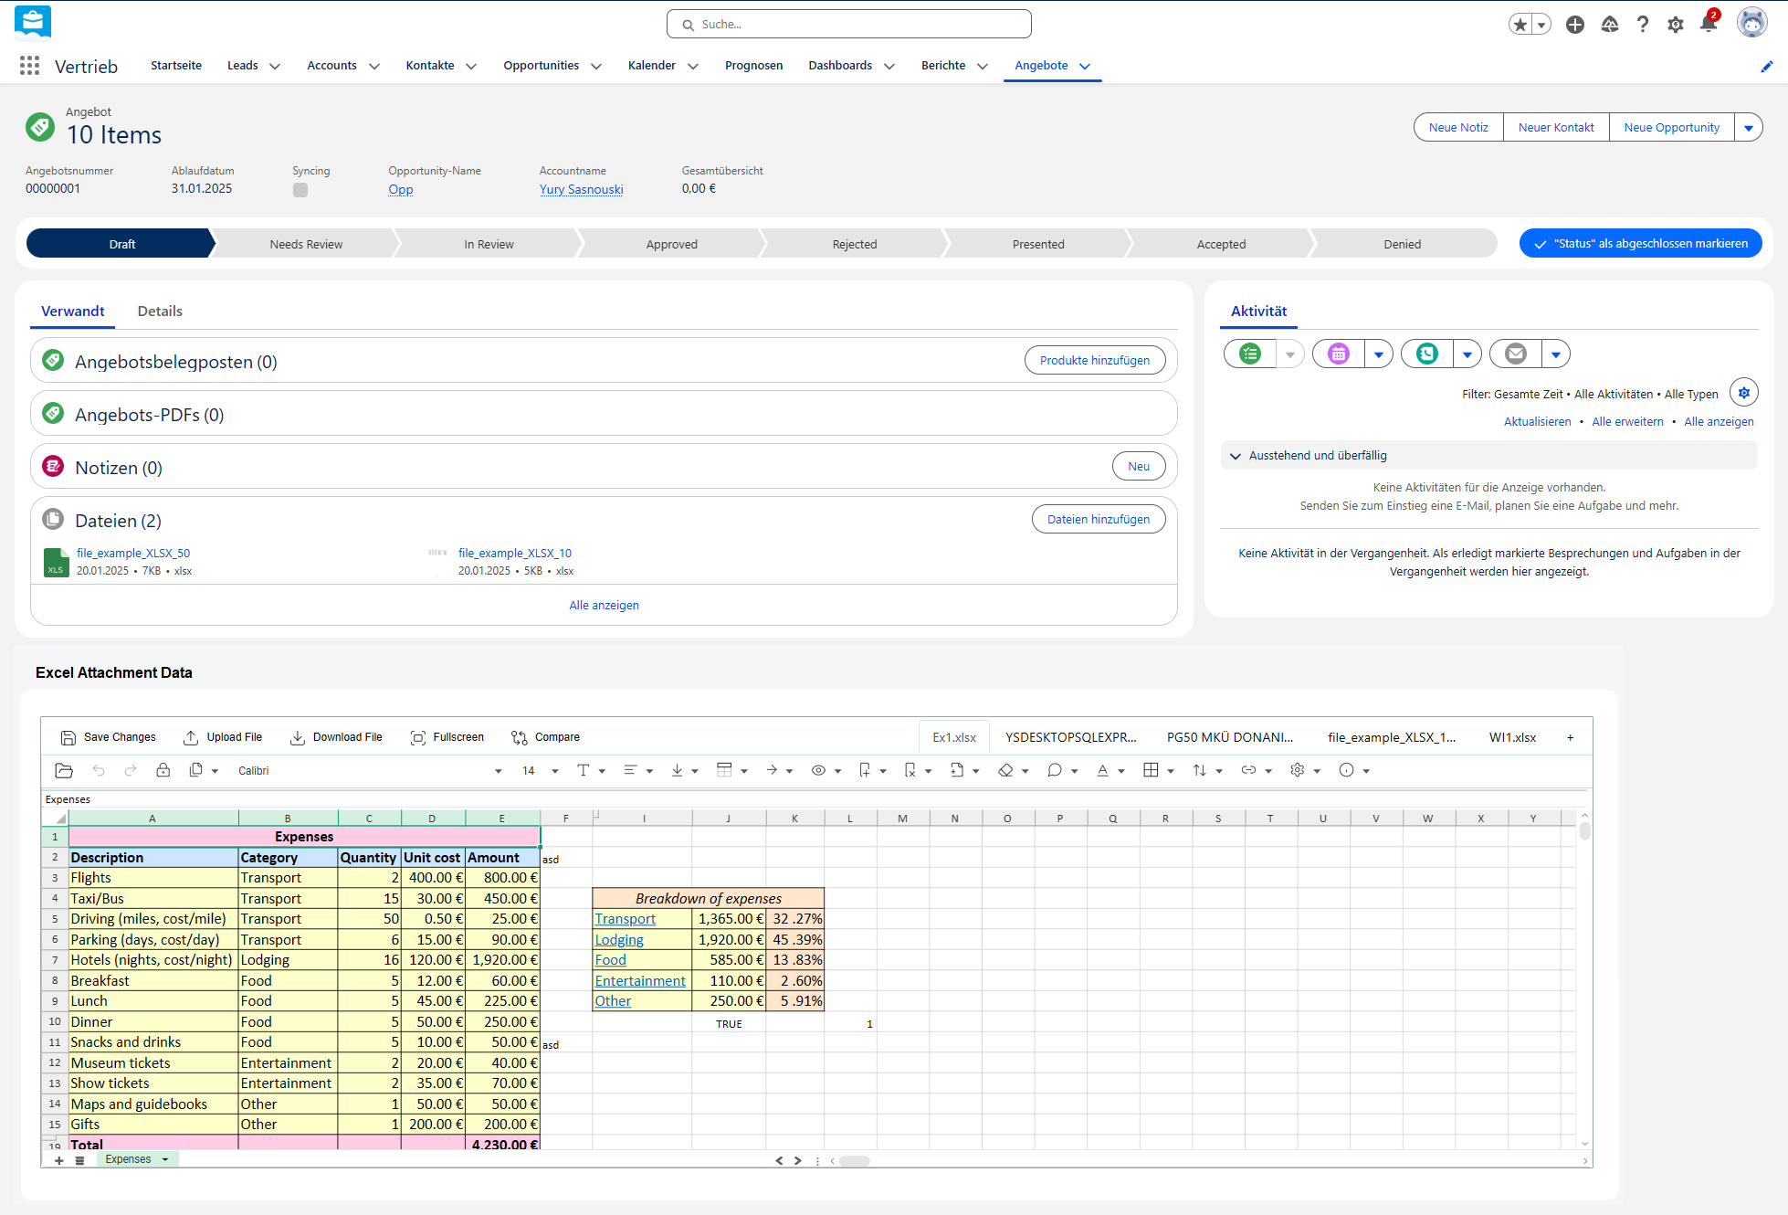The width and height of the screenshot is (1788, 1215).
Task: Click text format T icon
Action: [584, 770]
